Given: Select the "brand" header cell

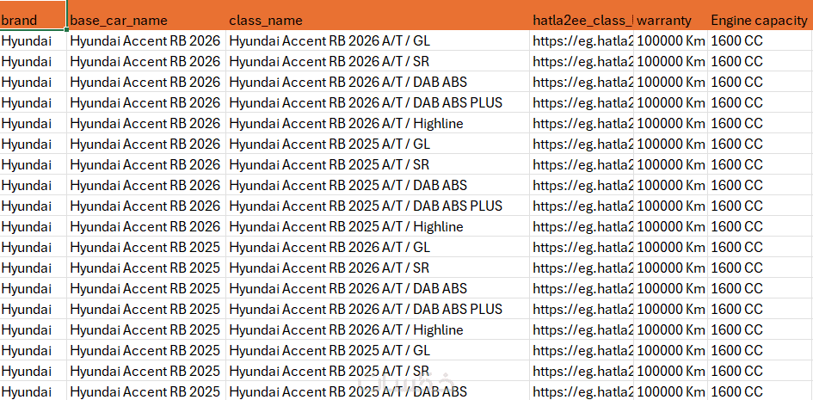Looking at the screenshot, I should (x=33, y=20).
